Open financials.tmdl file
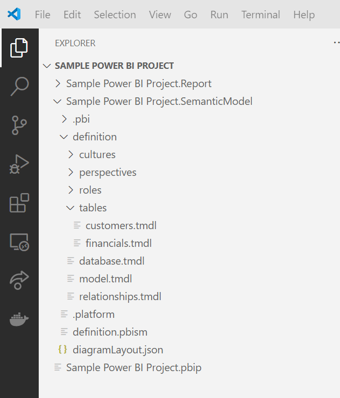The width and height of the screenshot is (340, 398). [118, 243]
